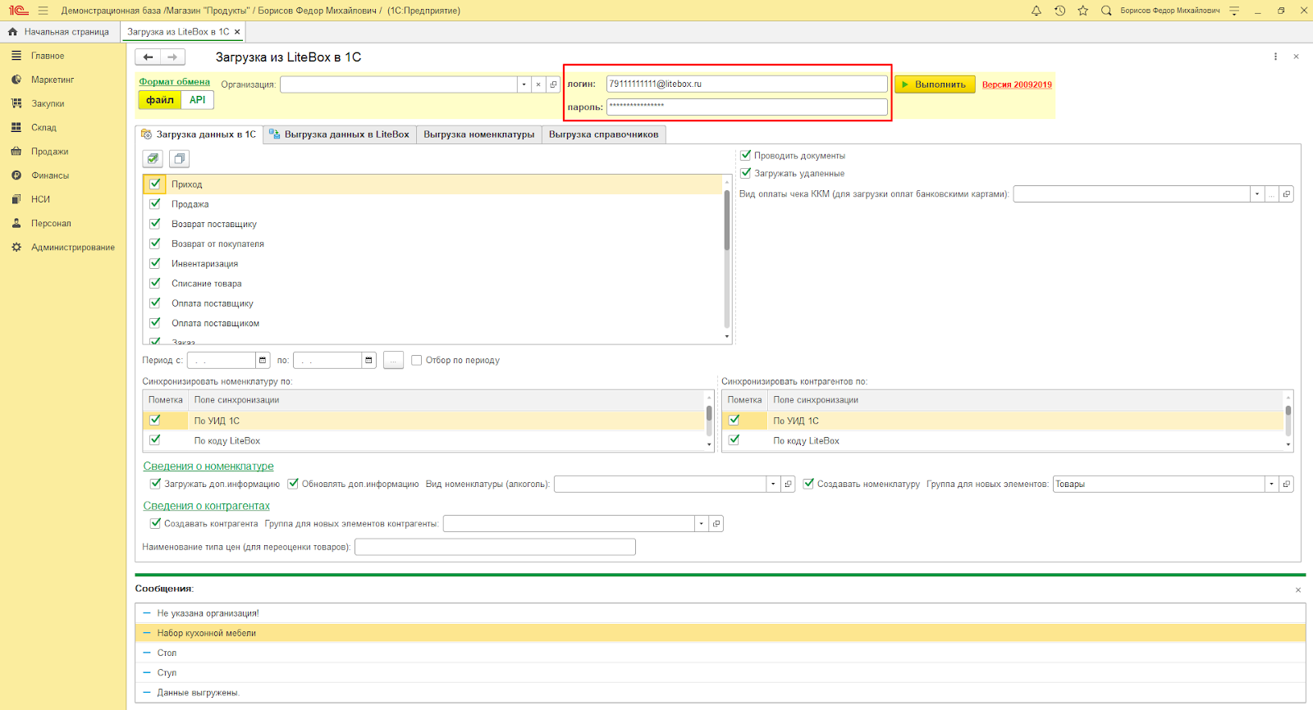Open the calendar for Период с date
Screen dimensions: 1313x710
263,360
